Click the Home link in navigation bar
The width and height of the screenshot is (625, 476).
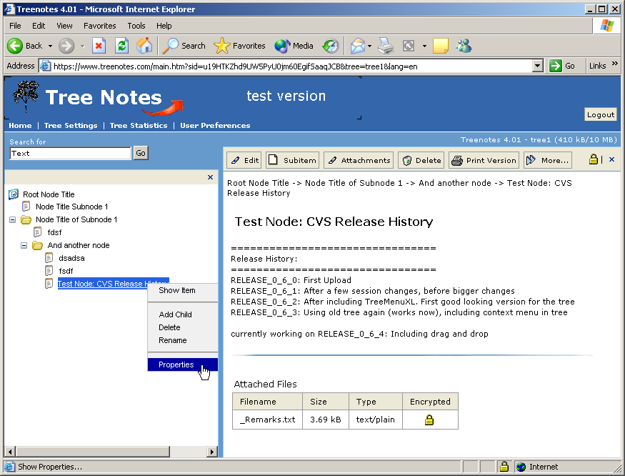pyautogui.click(x=20, y=125)
